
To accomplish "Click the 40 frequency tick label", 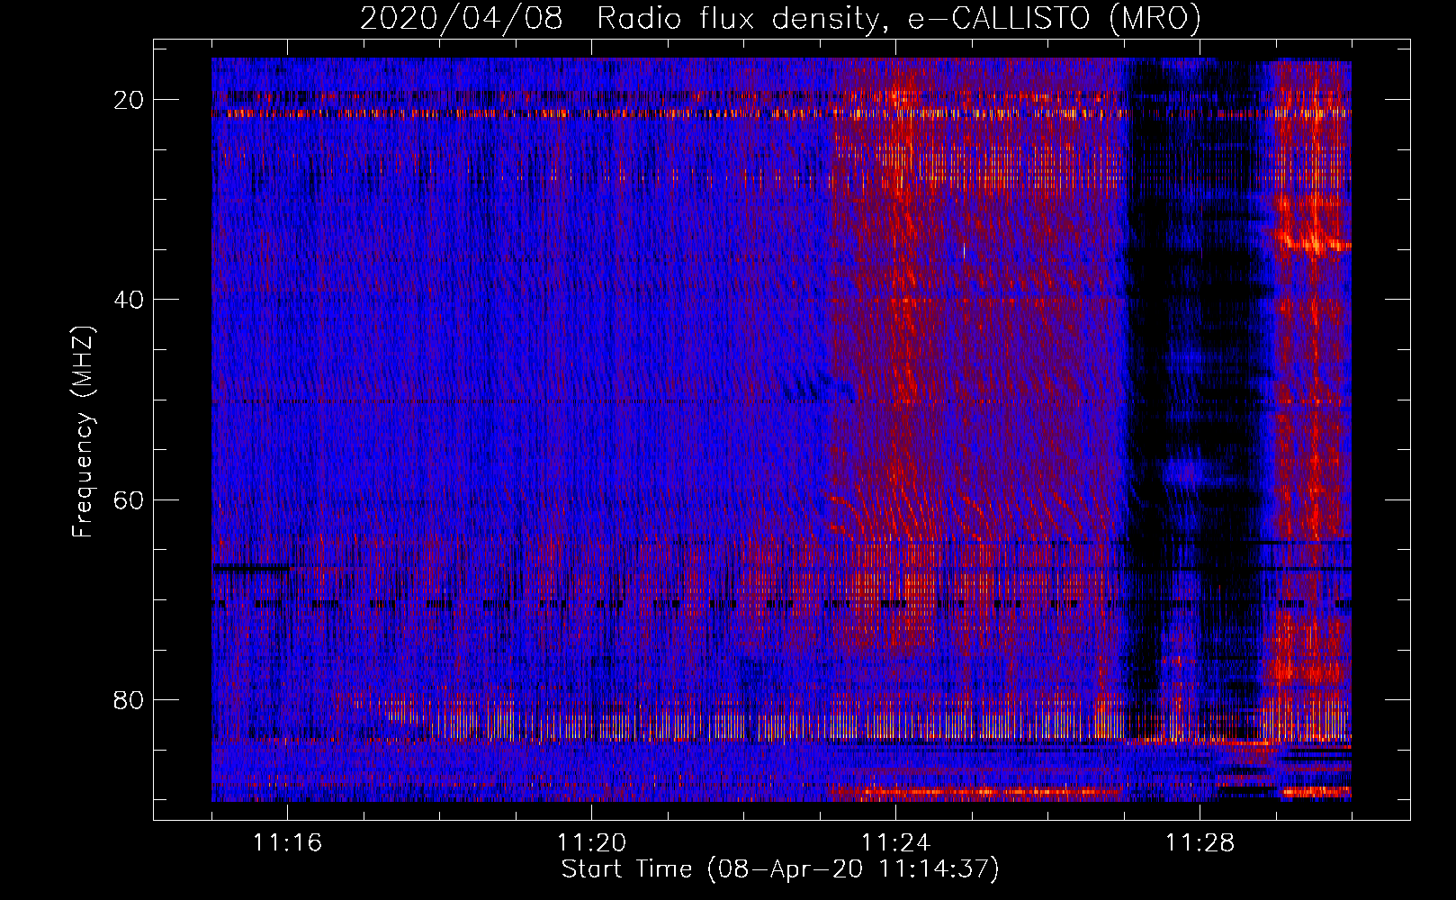I will coord(129,300).
